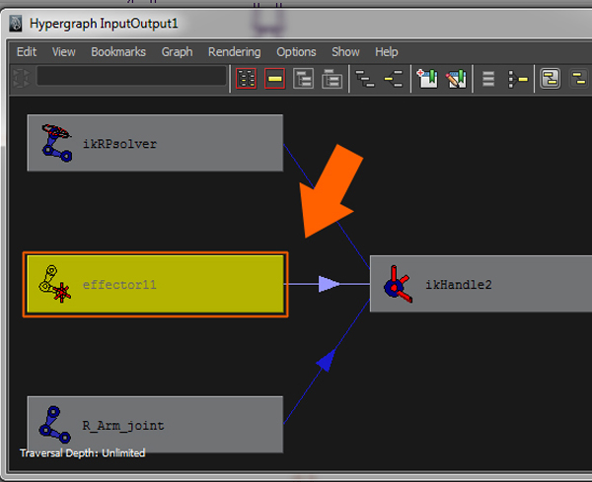The width and height of the screenshot is (592, 482).
Task: Click the ikHandle2 node icon
Action: (398, 284)
